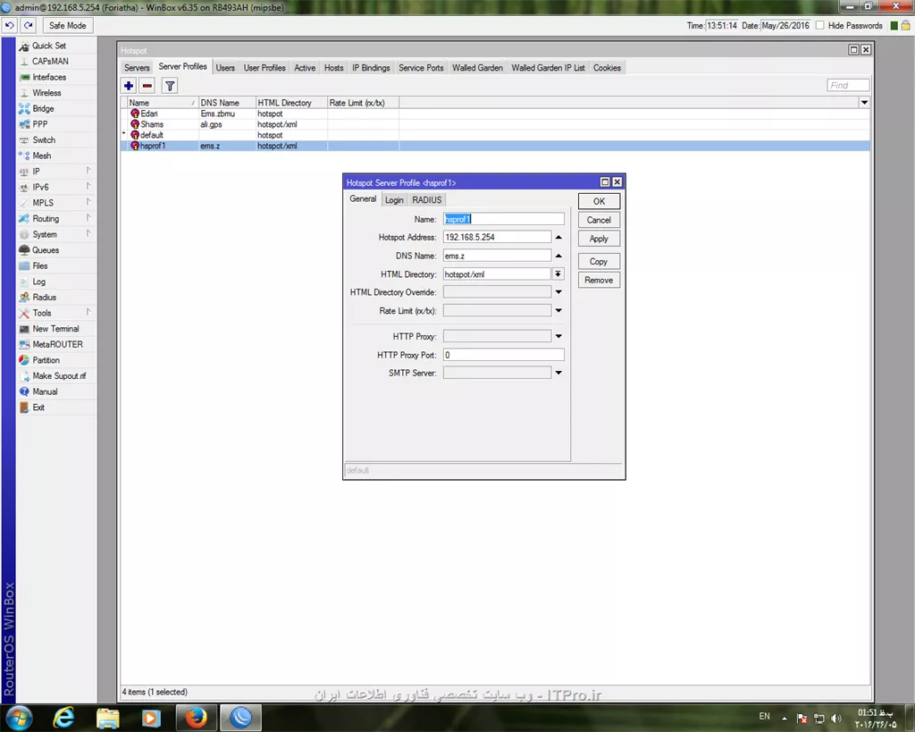Click Copy in profile dialog
Image resolution: width=915 pixels, height=732 pixels.
pos(599,262)
